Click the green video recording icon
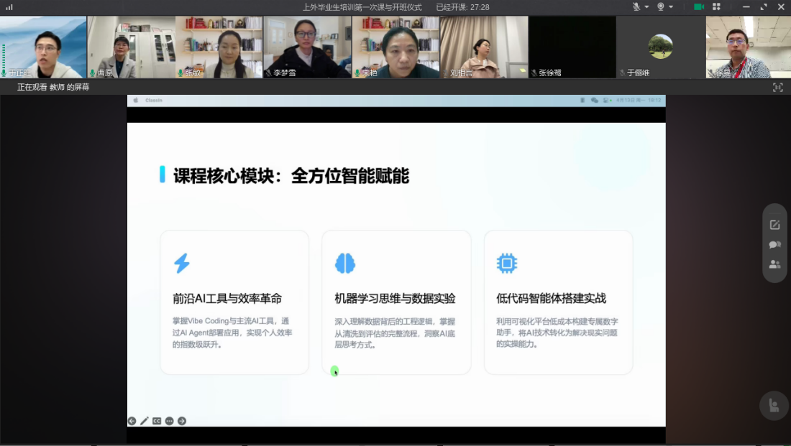The image size is (791, 446). [698, 6]
